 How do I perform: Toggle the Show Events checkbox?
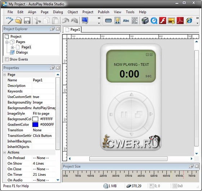(7, 59)
